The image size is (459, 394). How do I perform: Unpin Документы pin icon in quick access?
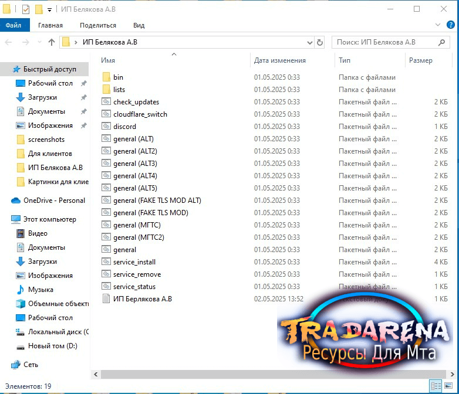coord(84,111)
